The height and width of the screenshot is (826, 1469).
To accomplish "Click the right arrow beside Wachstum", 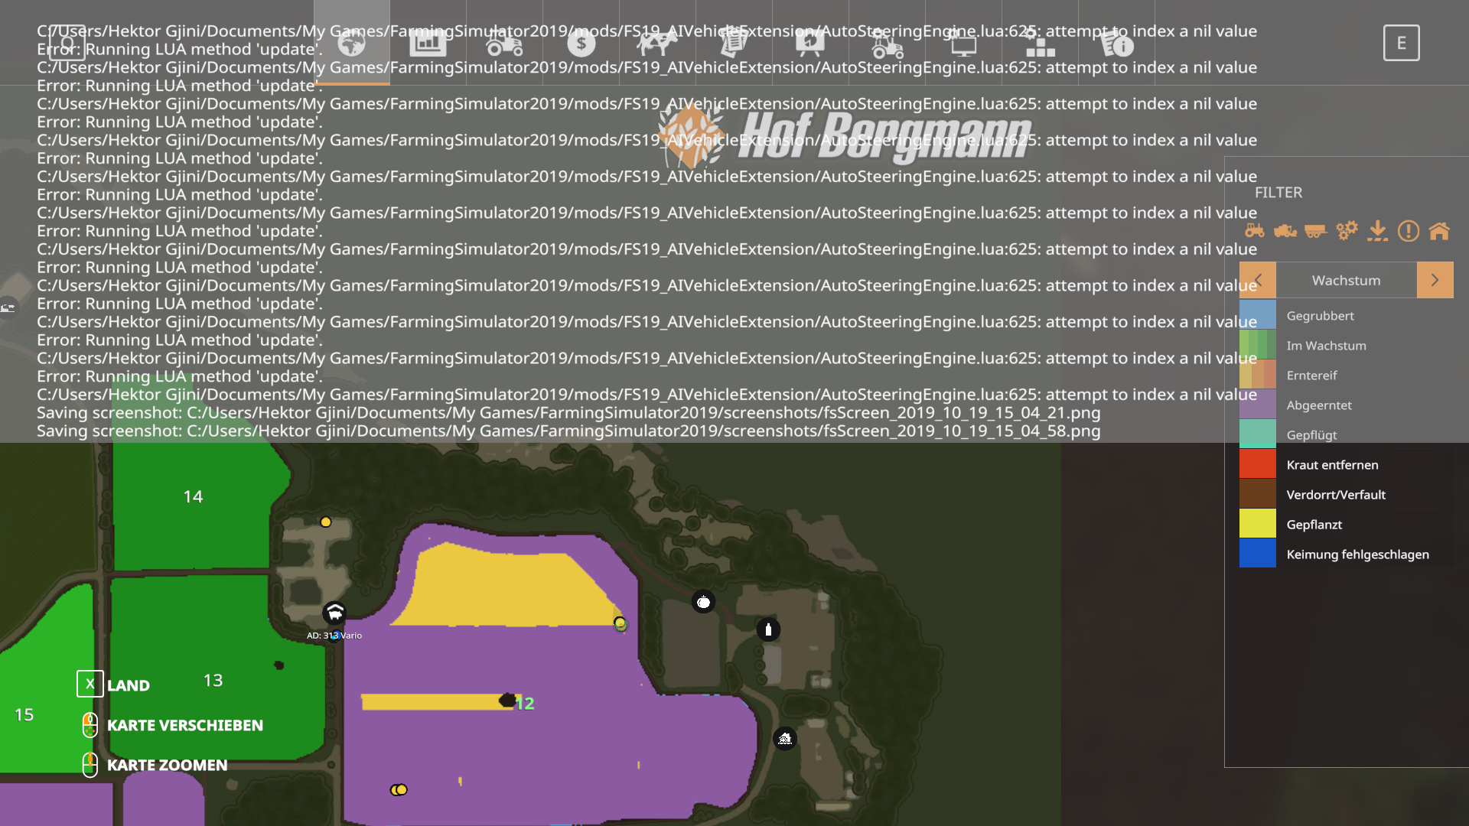I will click(1435, 280).
